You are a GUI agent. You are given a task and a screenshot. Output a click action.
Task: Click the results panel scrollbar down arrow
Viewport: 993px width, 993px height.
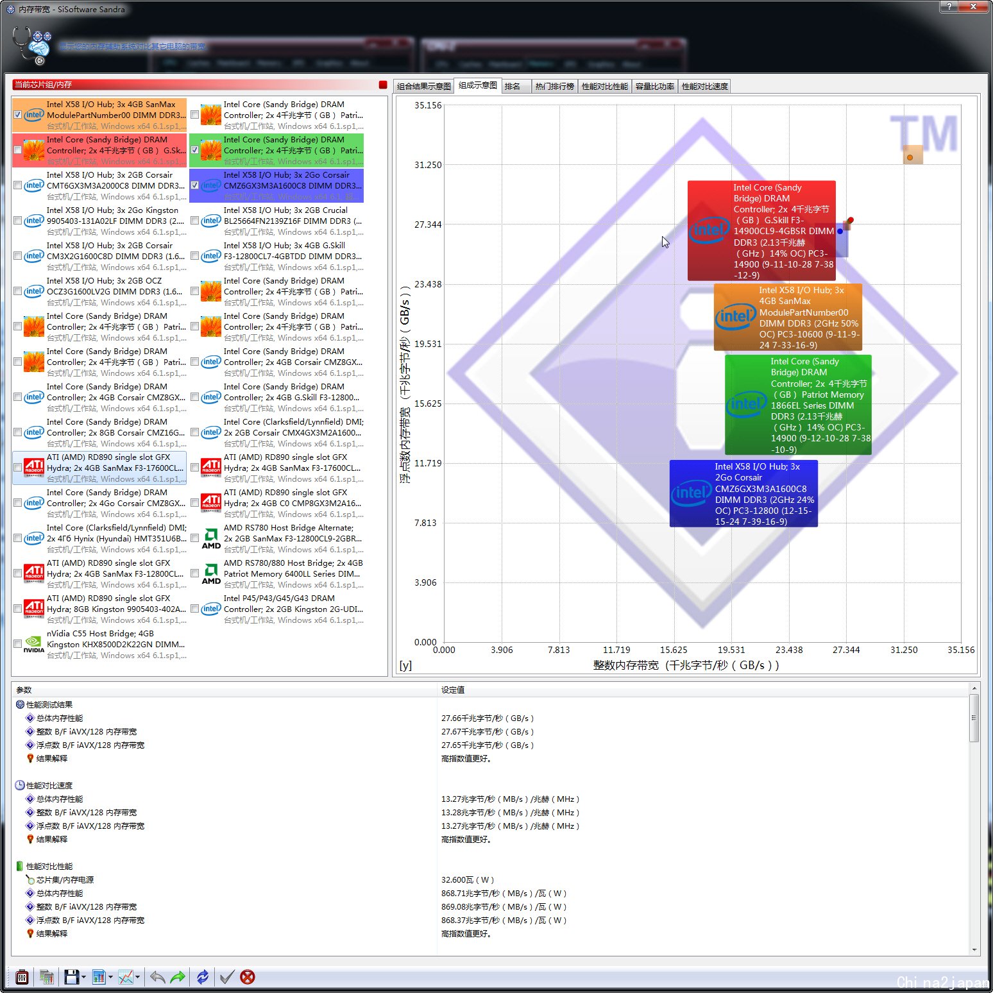pyautogui.click(x=974, y=950)
